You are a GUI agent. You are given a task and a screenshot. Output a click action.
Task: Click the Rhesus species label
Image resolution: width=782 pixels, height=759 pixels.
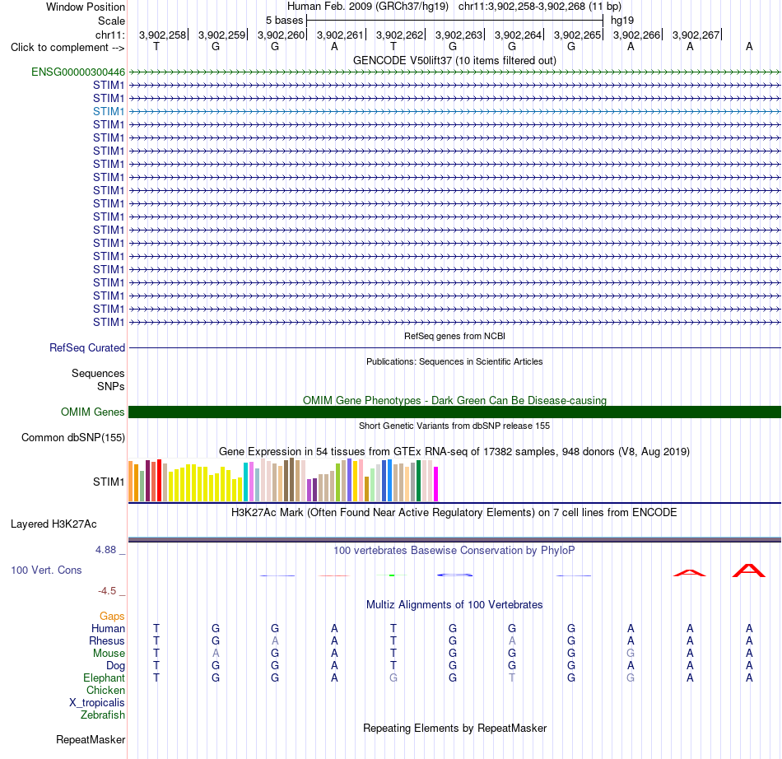pos(107,641)
